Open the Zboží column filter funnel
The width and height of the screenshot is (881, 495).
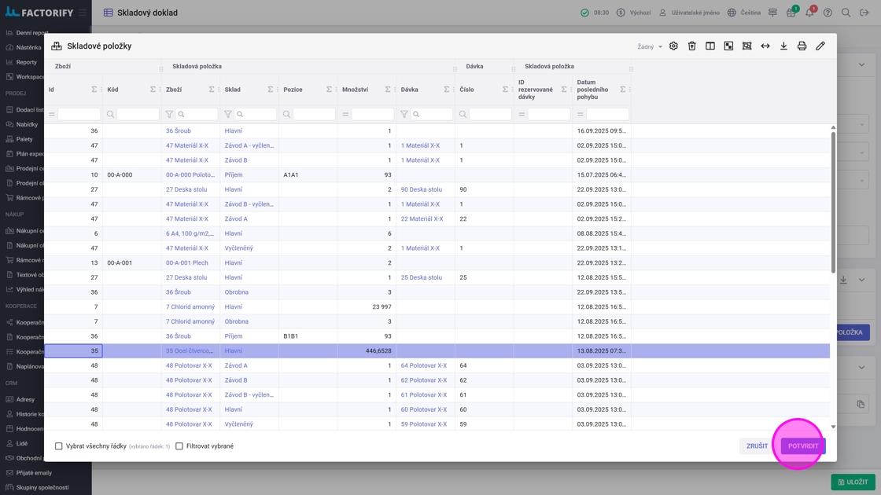(x=169, y=115)
